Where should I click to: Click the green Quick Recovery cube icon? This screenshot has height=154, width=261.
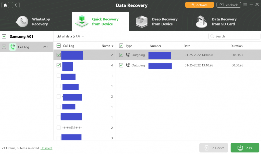[82, 21]
